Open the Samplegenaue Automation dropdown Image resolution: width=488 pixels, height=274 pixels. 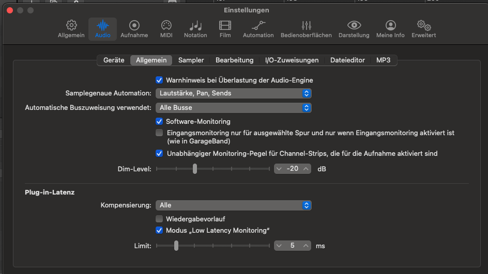(234, 93)
